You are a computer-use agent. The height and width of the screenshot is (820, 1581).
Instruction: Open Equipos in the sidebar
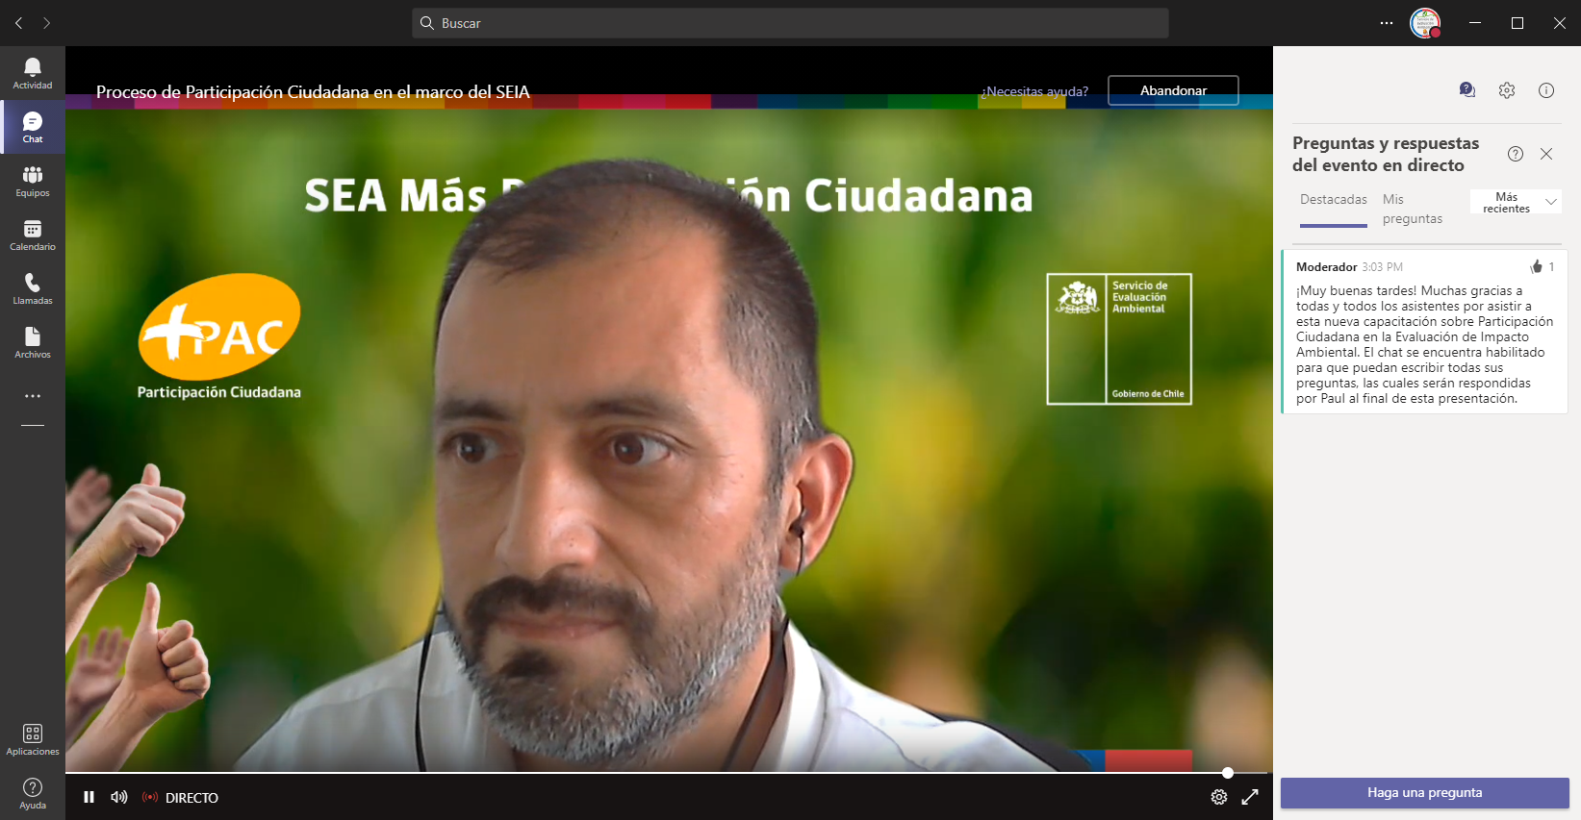33,180
